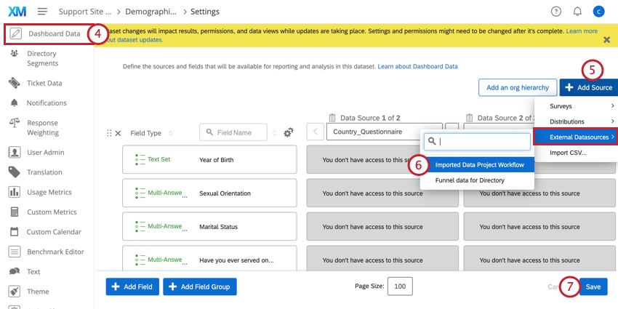Open the user account avatar
The width and height of the screenshot is (618, 309).
(598, 12)
